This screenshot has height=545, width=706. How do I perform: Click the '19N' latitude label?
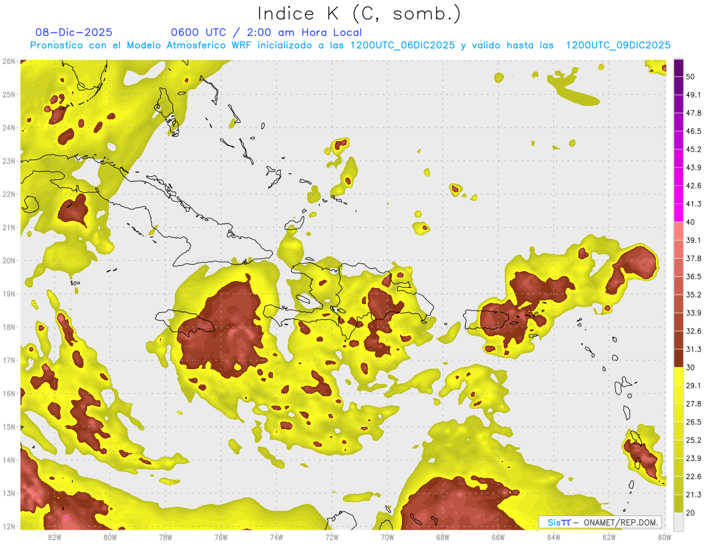(8, 294)
